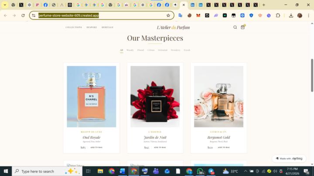This screenshot has height=176, width=314.
Task: Click the Bergamot Gold product title
Action: pos(218,137)
